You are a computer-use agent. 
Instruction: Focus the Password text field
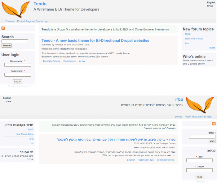point(18,74)
